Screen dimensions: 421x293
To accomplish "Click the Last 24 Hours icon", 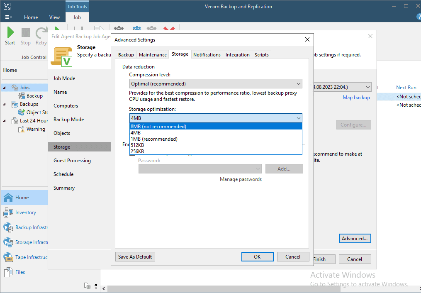I will click(x=15, y=121).
